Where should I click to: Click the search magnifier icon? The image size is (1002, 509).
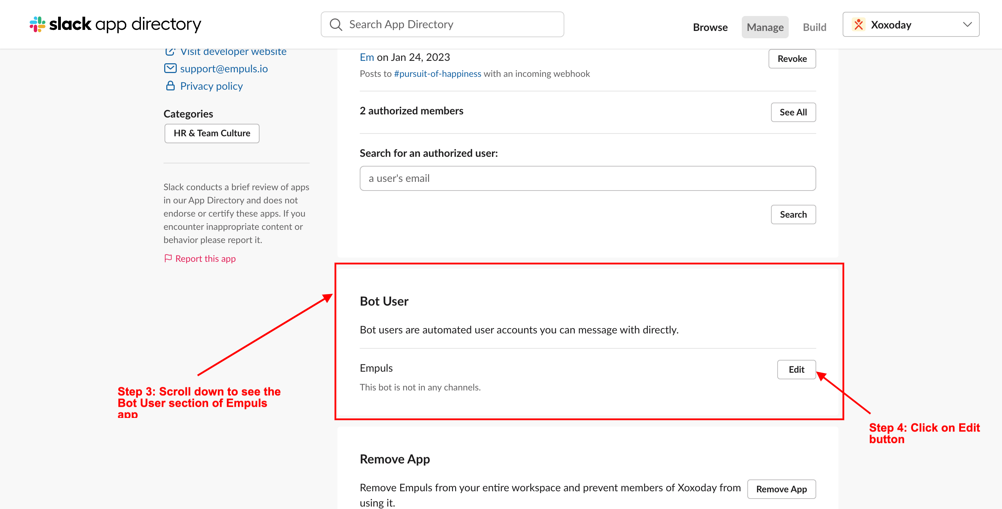pyautogui.click(x=336, y=24)
